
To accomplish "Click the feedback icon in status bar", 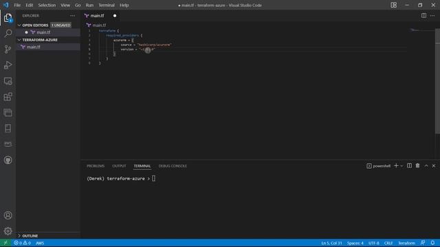I will pyautogui.click(x=423, y=243).
